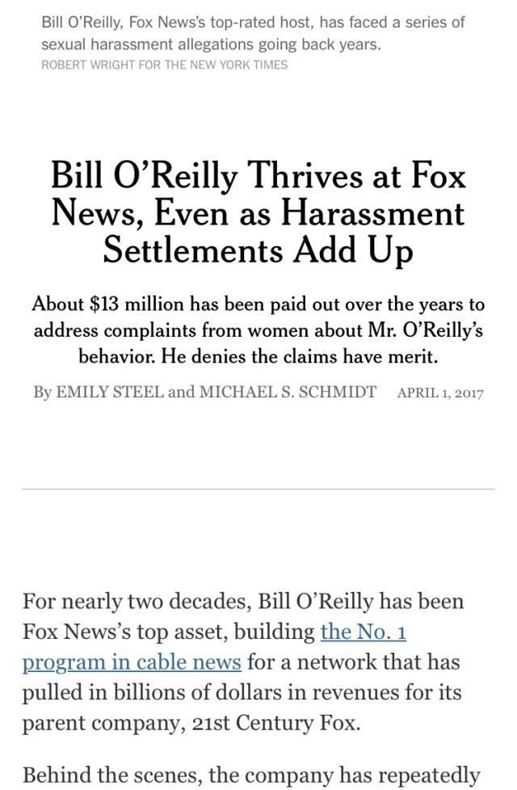Image resolution: width=517 pixels, height=790 pixels.
Task: Click 'Settlements Add Up' in the headline
Action: (258, 250)
